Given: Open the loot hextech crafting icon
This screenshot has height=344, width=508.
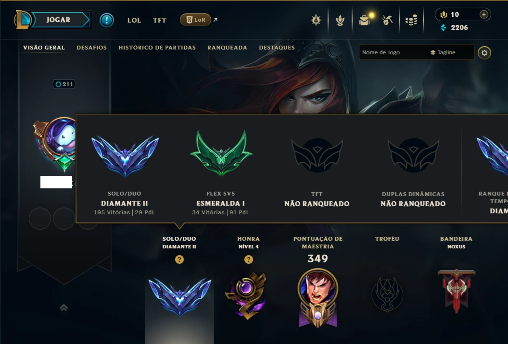Looking at the screenshot, I should (387, 20).
